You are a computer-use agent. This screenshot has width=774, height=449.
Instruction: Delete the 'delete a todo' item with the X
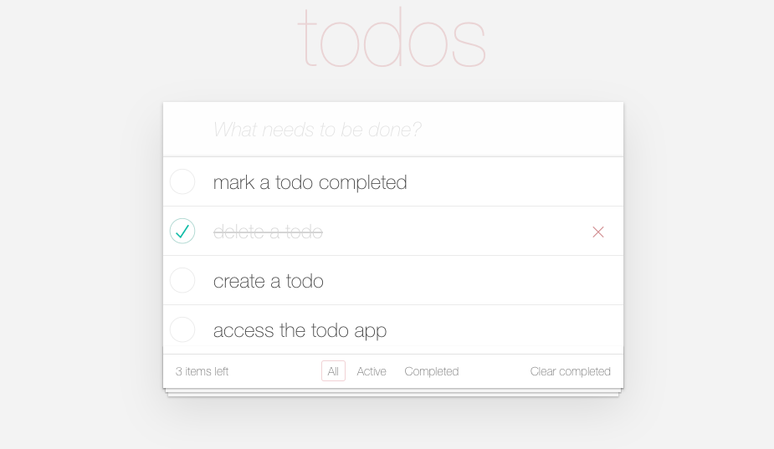(598, 232)
